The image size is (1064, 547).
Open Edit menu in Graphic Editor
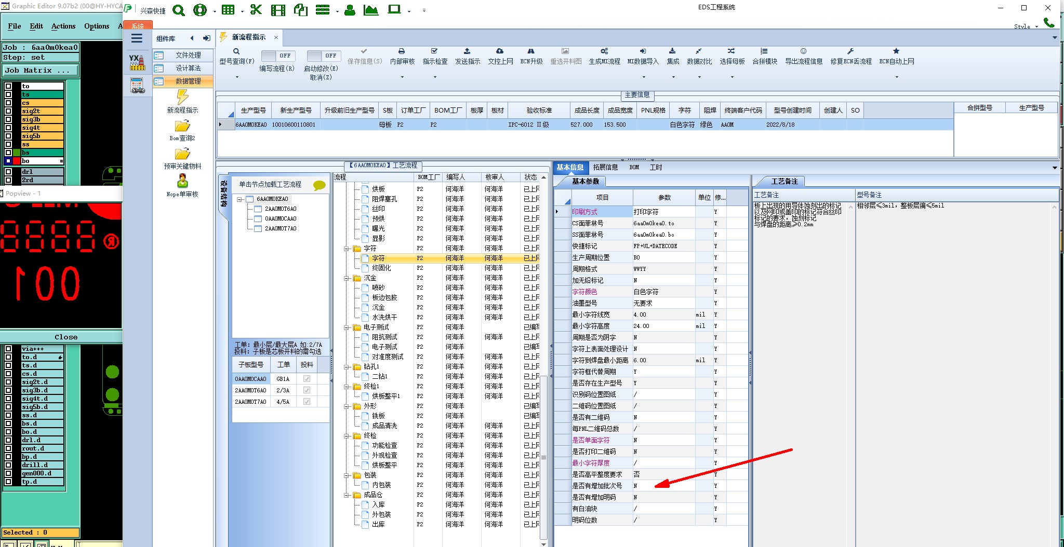(x=36, y=26)
